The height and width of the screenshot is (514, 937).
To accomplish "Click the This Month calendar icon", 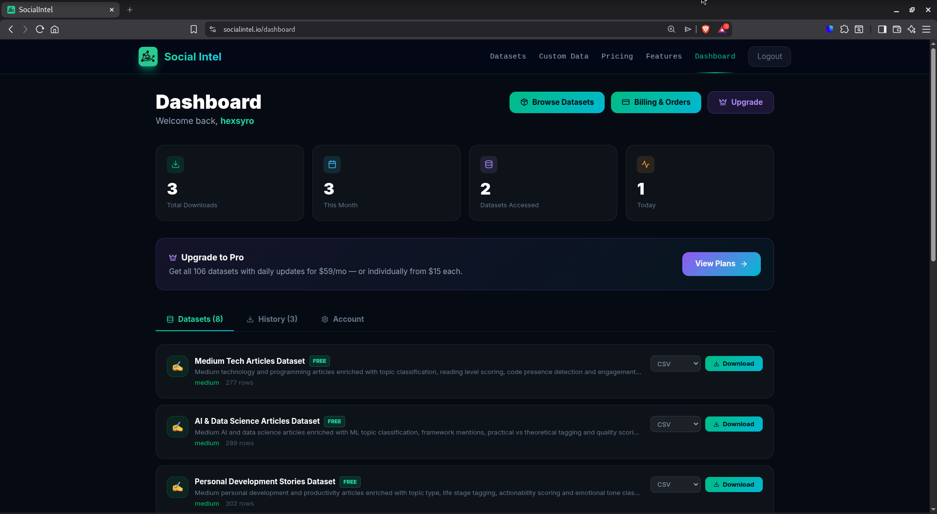I will pyautogui.click(x=331, y=164).
